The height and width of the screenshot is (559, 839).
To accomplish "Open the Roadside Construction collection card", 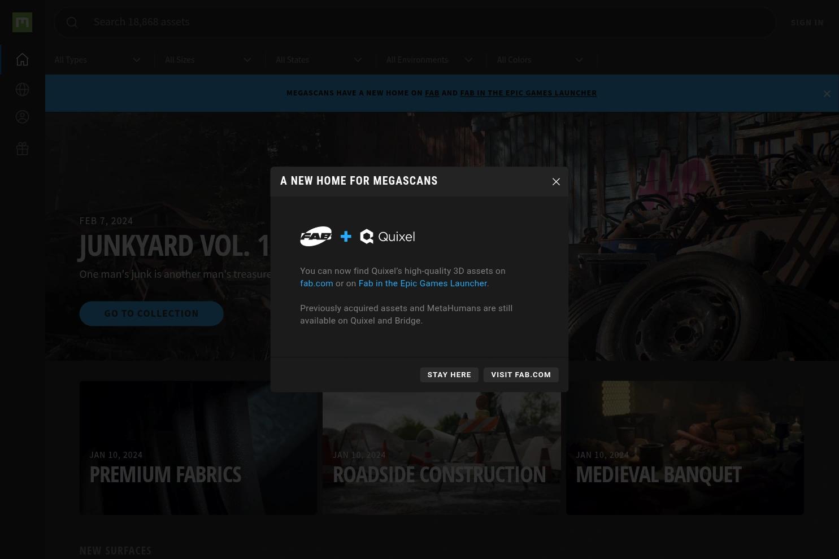I will pyautogui.click(x=442, y=448).
